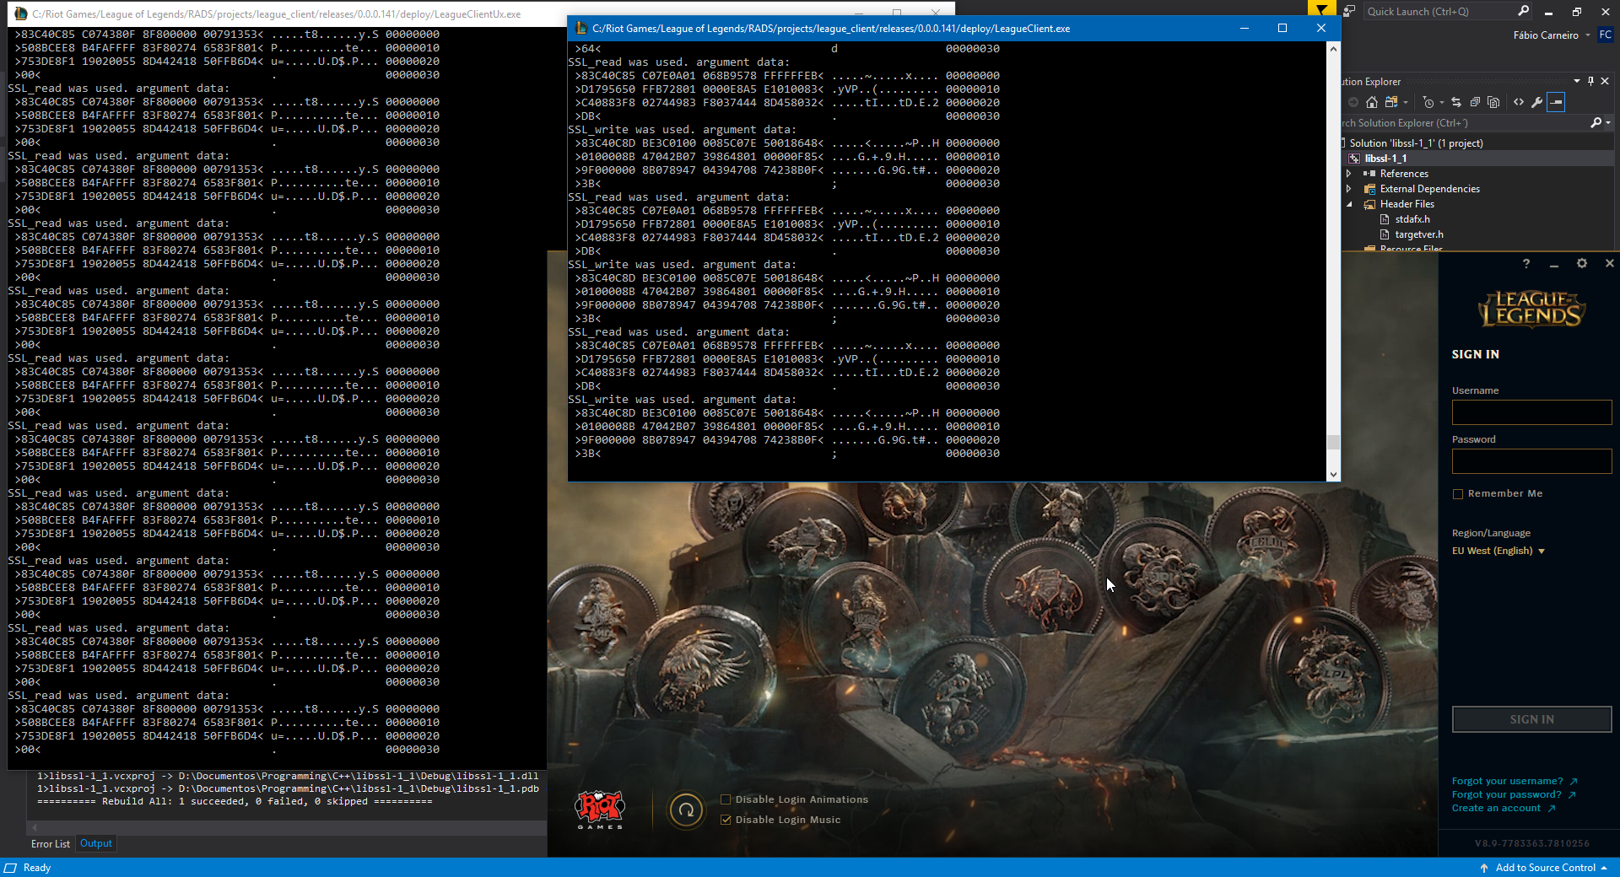Viewport: 1620px width, 877px height.
Task: Click the League of Legends logo
Action: 1531,309
